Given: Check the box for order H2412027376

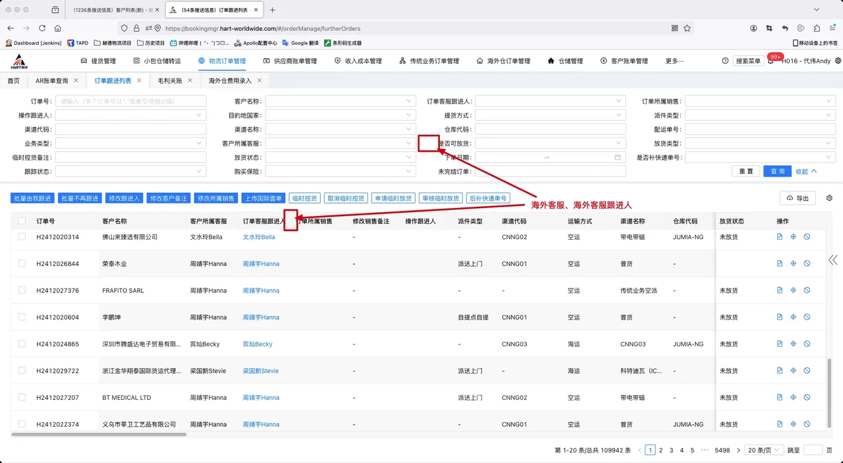Looking at the screenshot, I should click(x=22, y=290).
